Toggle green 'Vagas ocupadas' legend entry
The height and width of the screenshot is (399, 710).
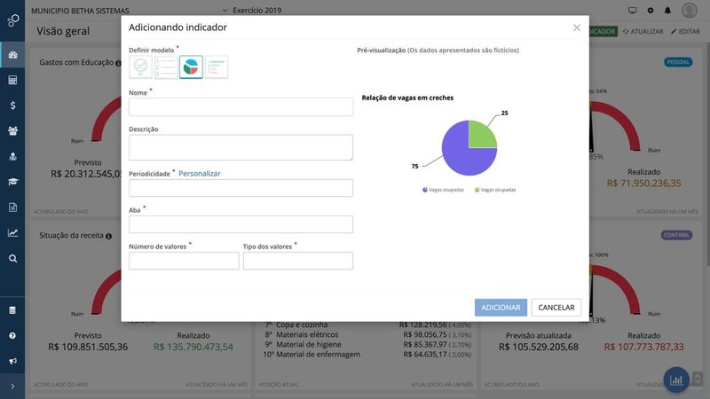(x=495, y=190)
